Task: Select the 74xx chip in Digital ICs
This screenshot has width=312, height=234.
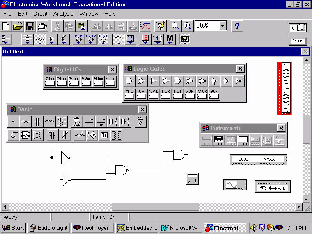Action: [x=50, y=82]
